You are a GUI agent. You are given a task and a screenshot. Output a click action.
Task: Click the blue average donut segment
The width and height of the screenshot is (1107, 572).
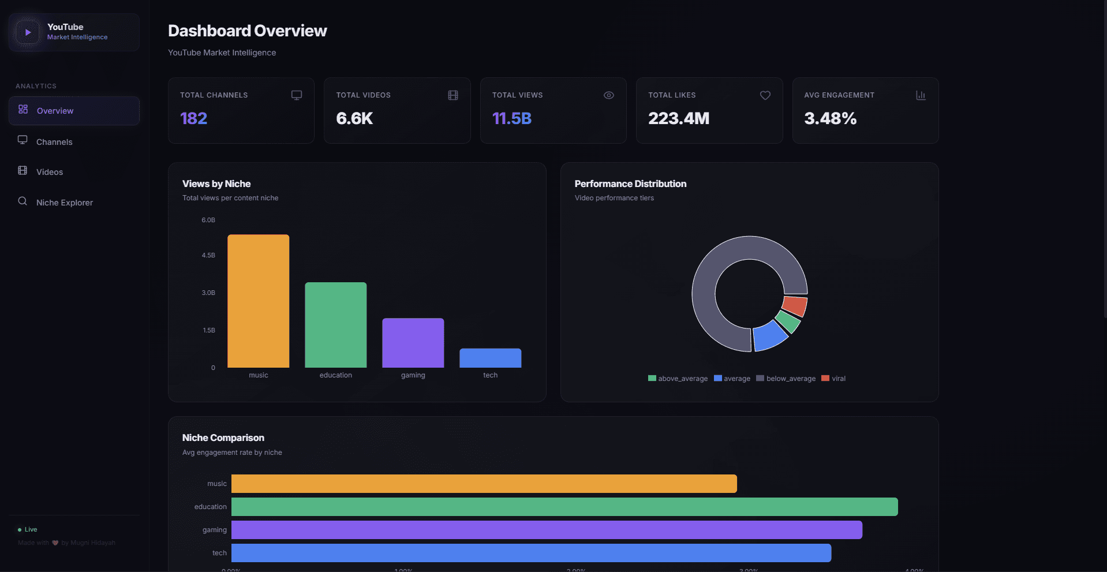(x=770, y=336)
